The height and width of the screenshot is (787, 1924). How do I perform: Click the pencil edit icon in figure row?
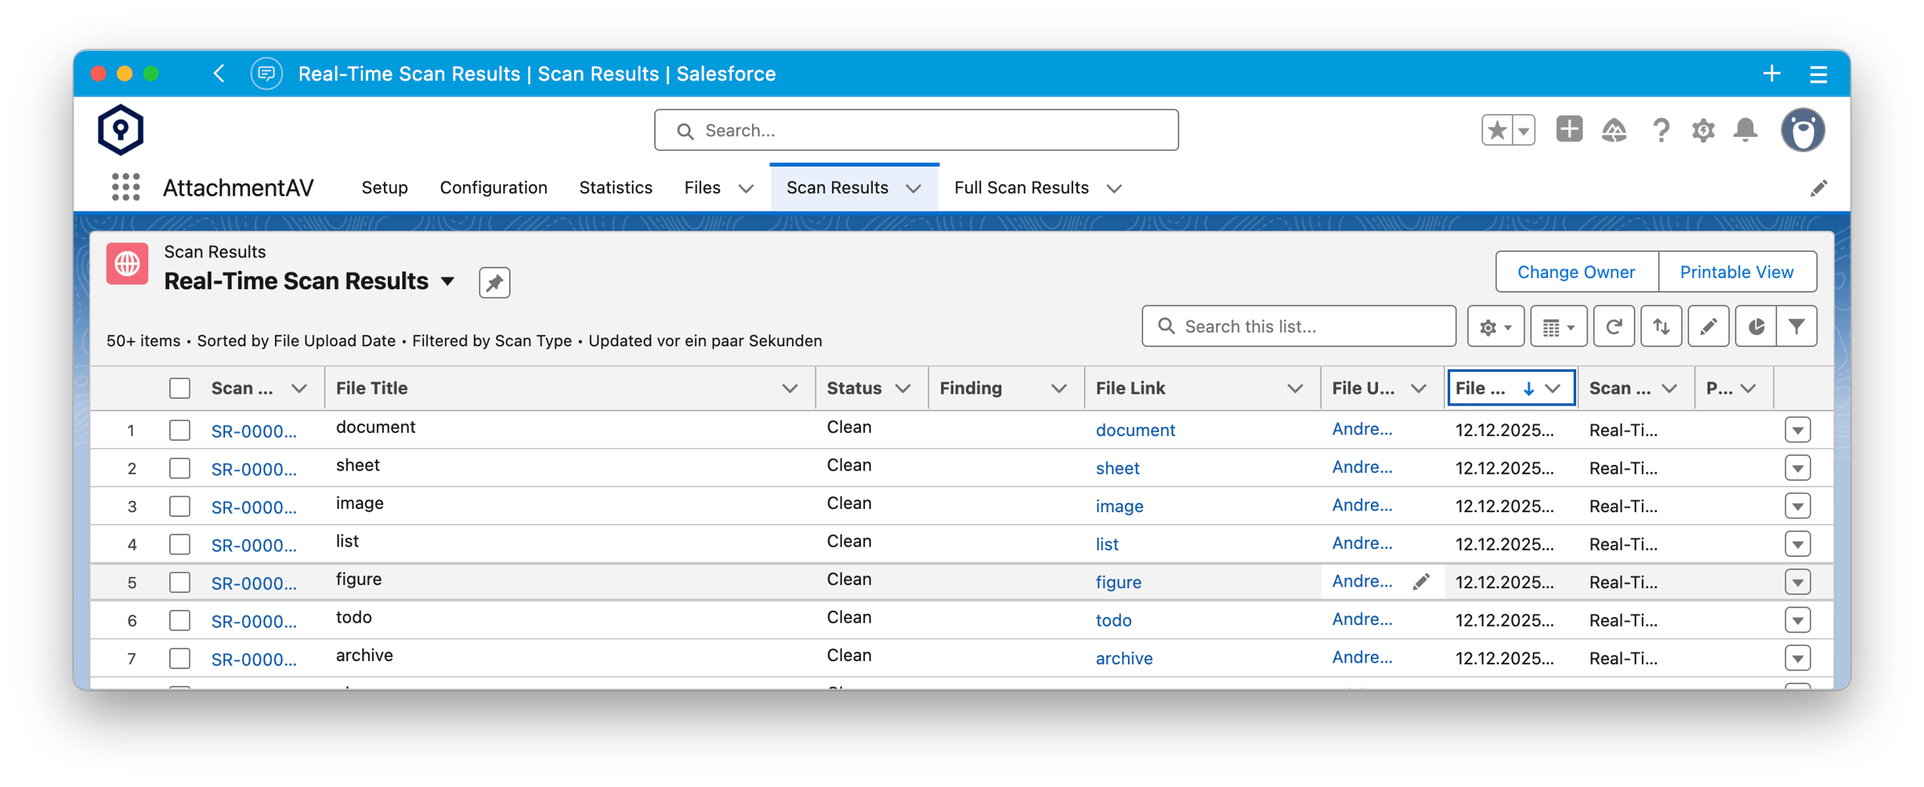(1421, 582)
